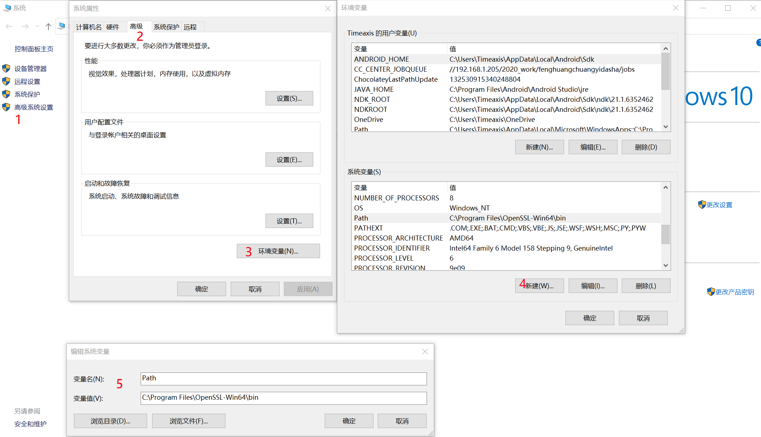Delete system variable with 删除(L)
This screenshot has width=761, height=437.
tap(646, 286)
